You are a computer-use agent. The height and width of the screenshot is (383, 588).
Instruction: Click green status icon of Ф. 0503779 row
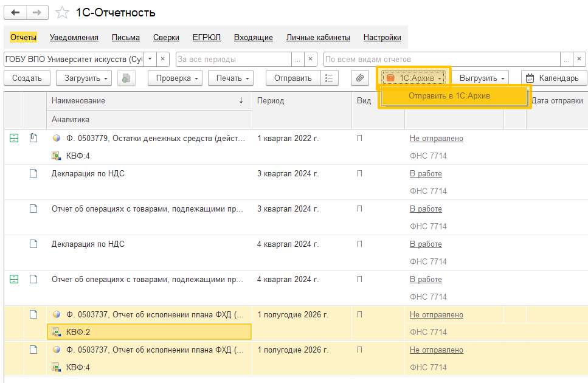pos(14,138)
